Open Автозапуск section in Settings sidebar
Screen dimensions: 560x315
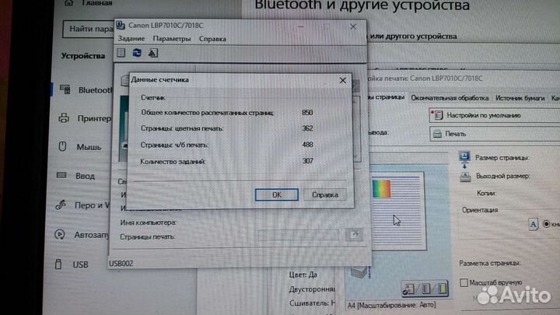pyautogui.click(x=82, y=235)
